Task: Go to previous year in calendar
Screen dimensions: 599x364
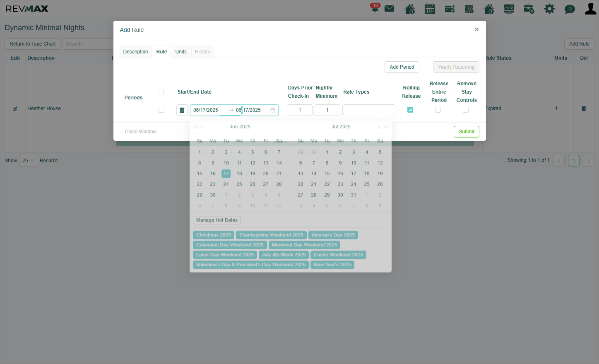Action: 195,127
